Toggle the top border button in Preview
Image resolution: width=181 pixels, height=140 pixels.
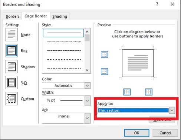click(105, 54)
